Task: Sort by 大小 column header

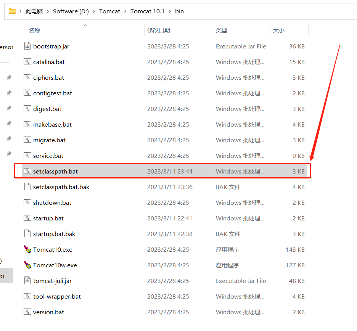Action: 279,30
